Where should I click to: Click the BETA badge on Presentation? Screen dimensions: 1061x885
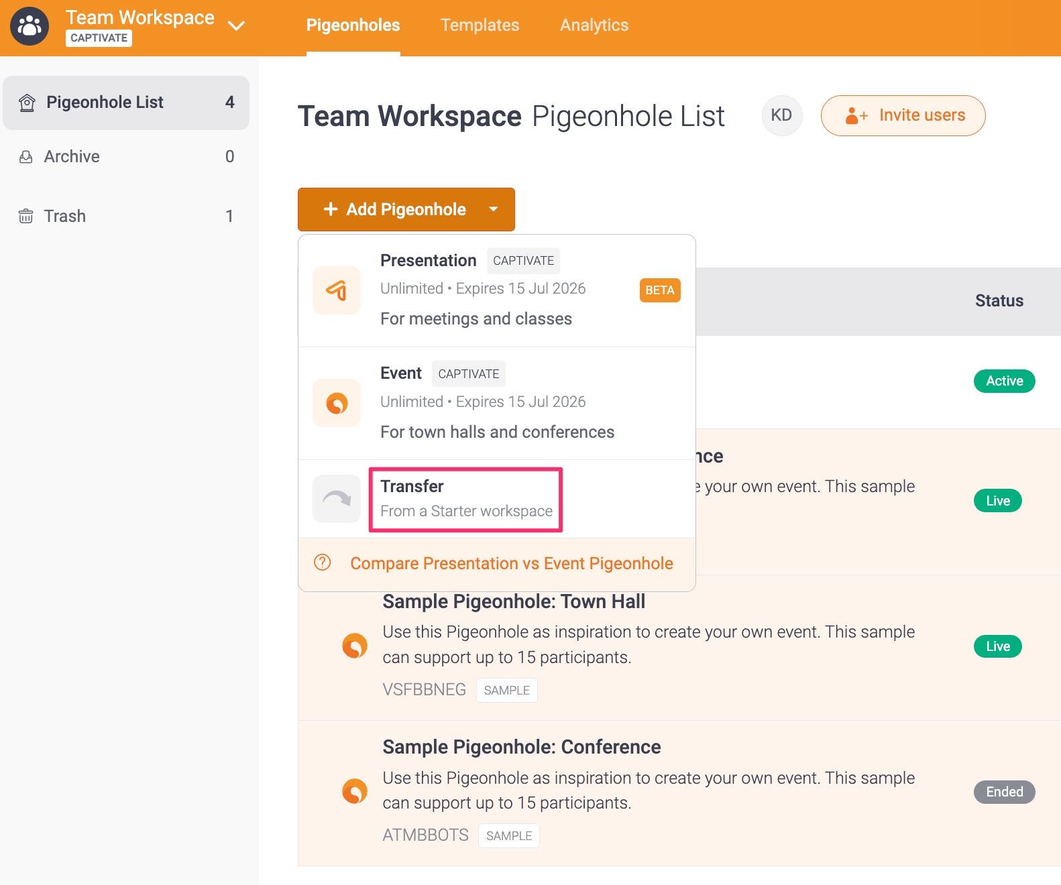pos(660,290)
